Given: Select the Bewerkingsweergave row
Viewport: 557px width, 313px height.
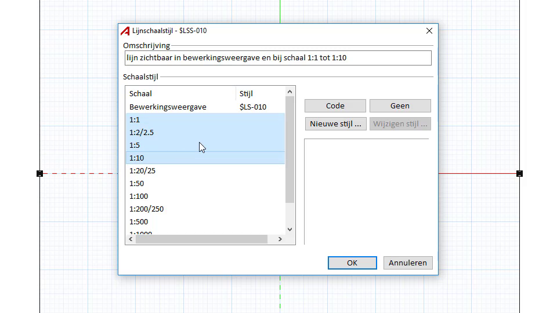Looking at the screenshot, I should click(x=168, y=107).
